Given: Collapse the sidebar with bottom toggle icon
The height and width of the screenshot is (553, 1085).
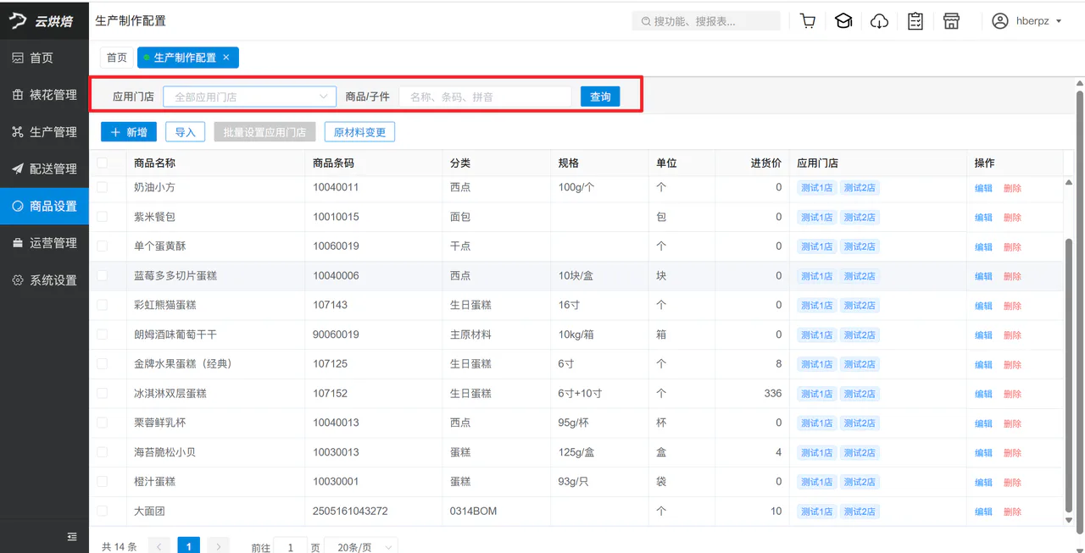Looking at the screenshot, I should pos(72,536).
